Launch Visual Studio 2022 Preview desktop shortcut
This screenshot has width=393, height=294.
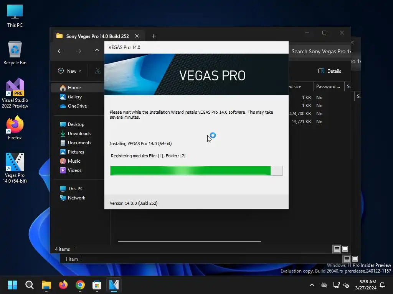[x=15, y=93]
